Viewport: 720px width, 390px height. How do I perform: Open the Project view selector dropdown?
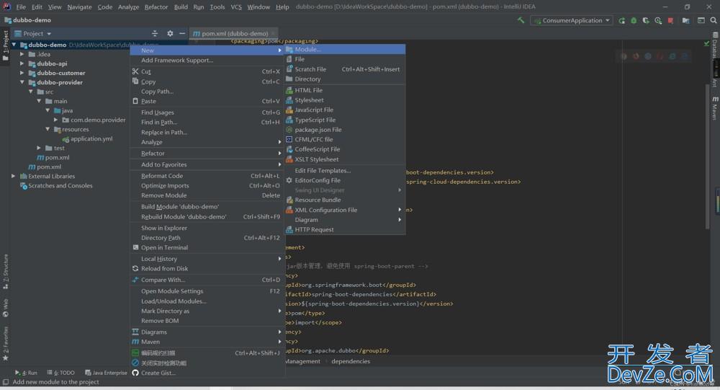tap(32, 34)
